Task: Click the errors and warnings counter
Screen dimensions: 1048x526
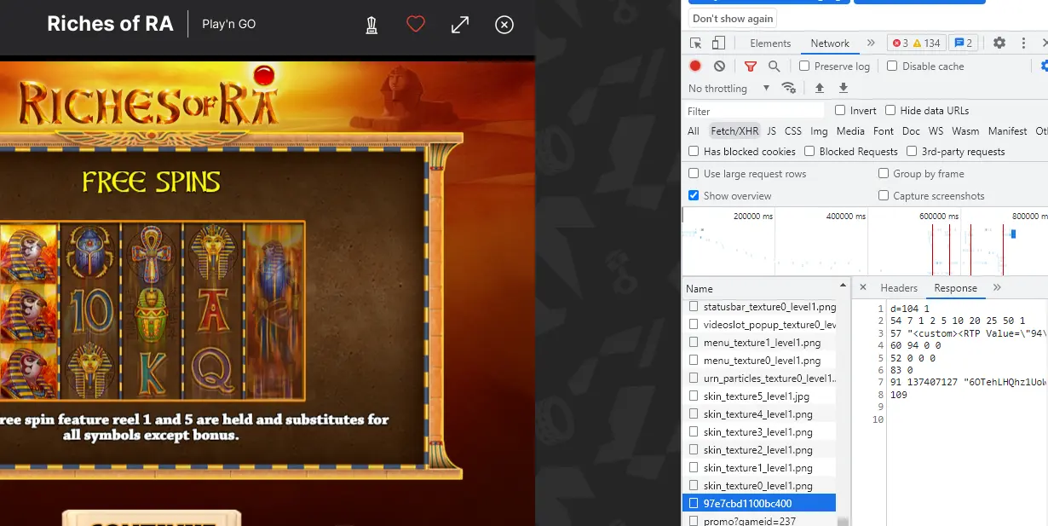Action: click(x=916, y=43)
